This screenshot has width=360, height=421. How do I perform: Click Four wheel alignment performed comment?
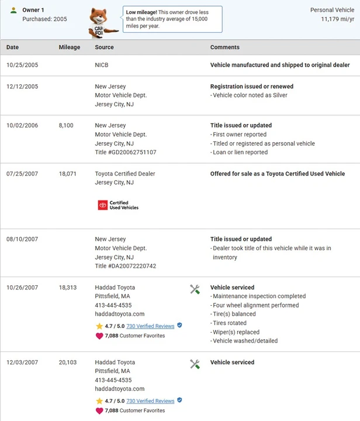coord(255,305)
